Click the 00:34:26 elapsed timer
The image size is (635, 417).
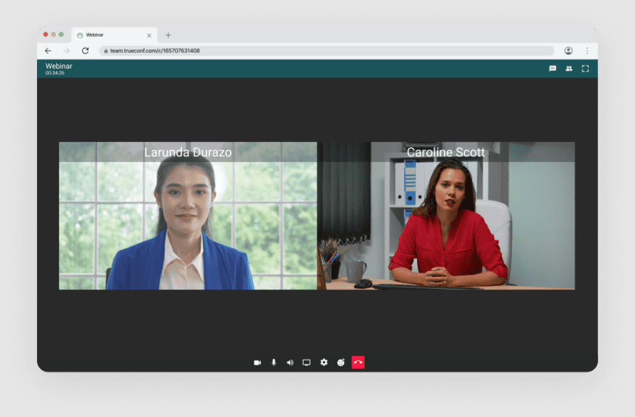pyautogui.click(x=55, y=73)
